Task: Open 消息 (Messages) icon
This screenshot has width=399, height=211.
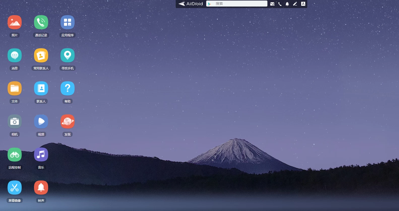Action: (x=15, y=55)
